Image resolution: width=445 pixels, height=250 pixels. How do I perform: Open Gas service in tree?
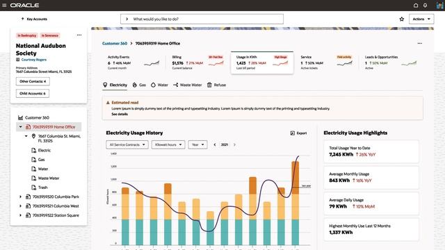[x=42, y=160]
